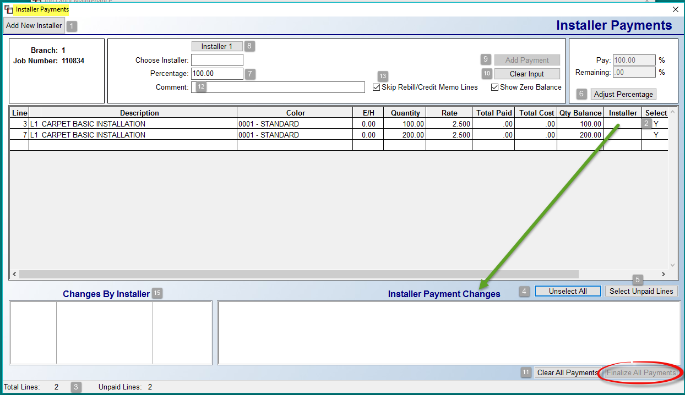
Task: Click horizontal scrollbar right arrow
Action: 663,274
